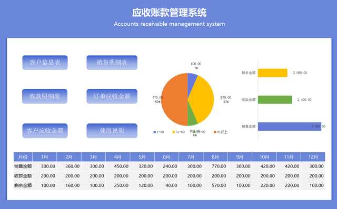Click April sales cell 450.00
This screenshot has width=337, height=209.
point(118,166)
